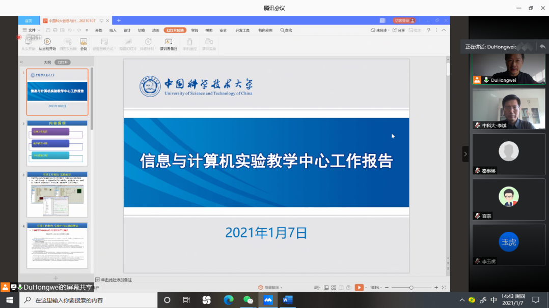
Task: Switch to 大纲 outline view
Action: 47,63
